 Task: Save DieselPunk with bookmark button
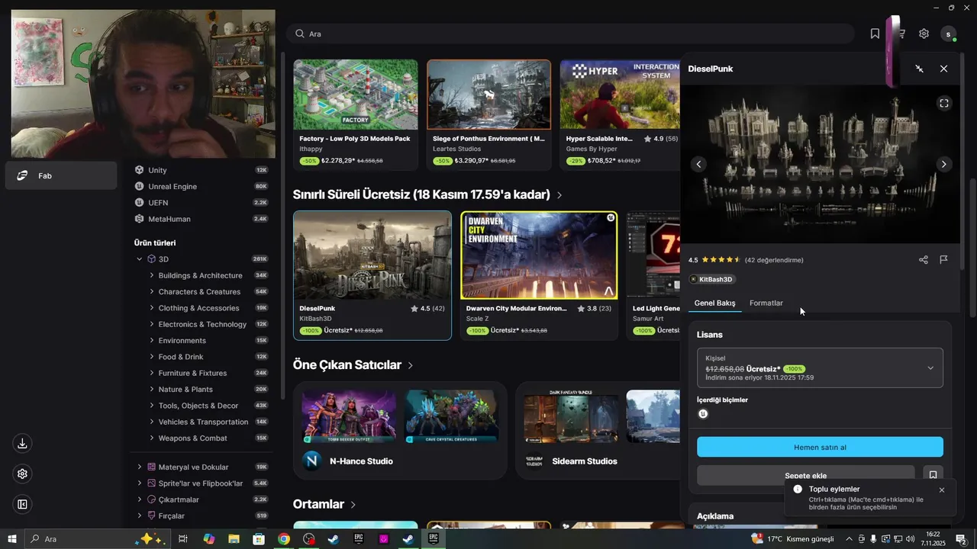[x=933, y=475]
